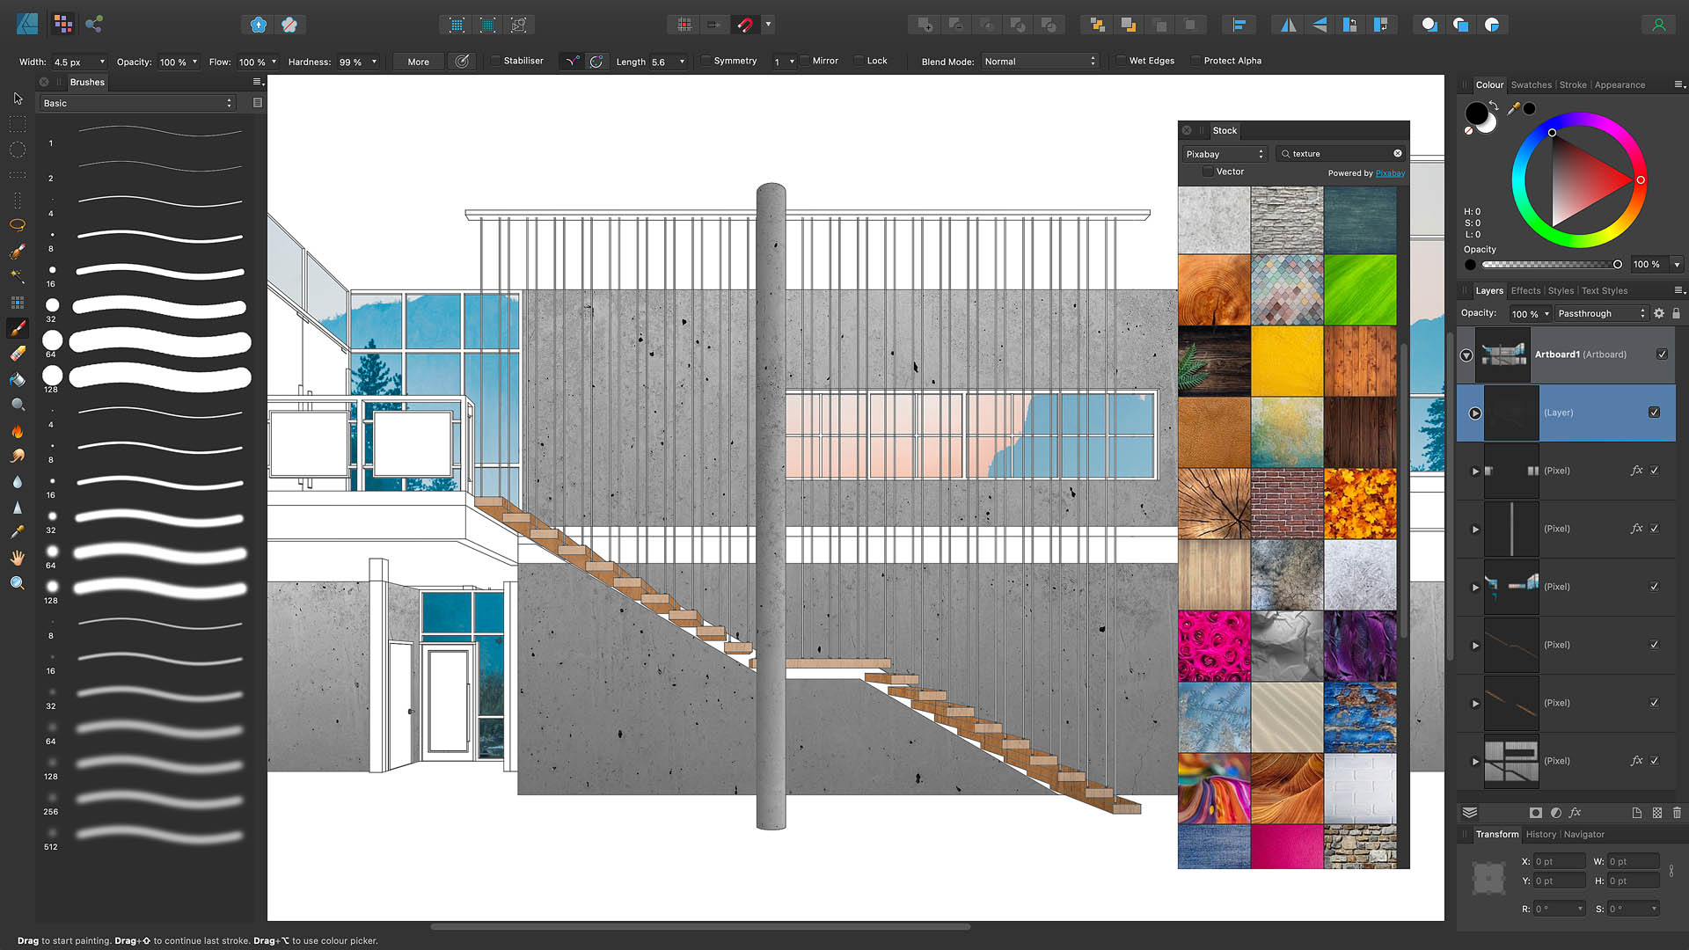The height and width of the screenshot is (950, 1689).
Task: Select the Color Picker tool
Action: 18,531
